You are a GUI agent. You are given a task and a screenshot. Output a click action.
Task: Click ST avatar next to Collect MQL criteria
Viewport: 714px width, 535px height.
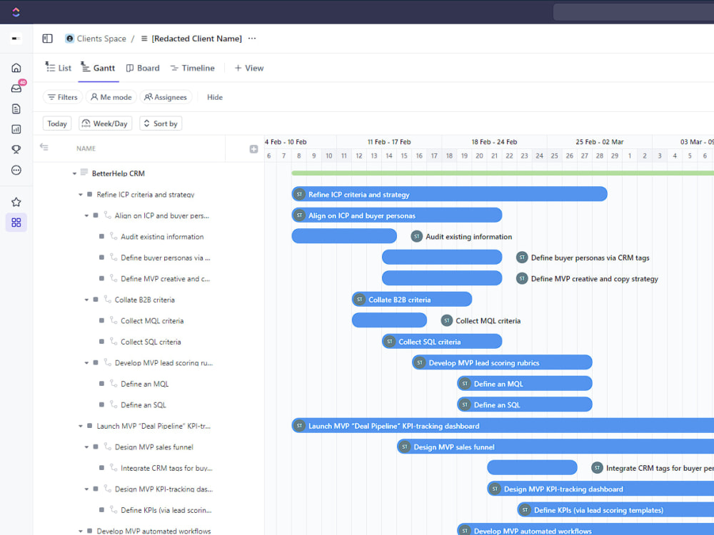[447, 321]
